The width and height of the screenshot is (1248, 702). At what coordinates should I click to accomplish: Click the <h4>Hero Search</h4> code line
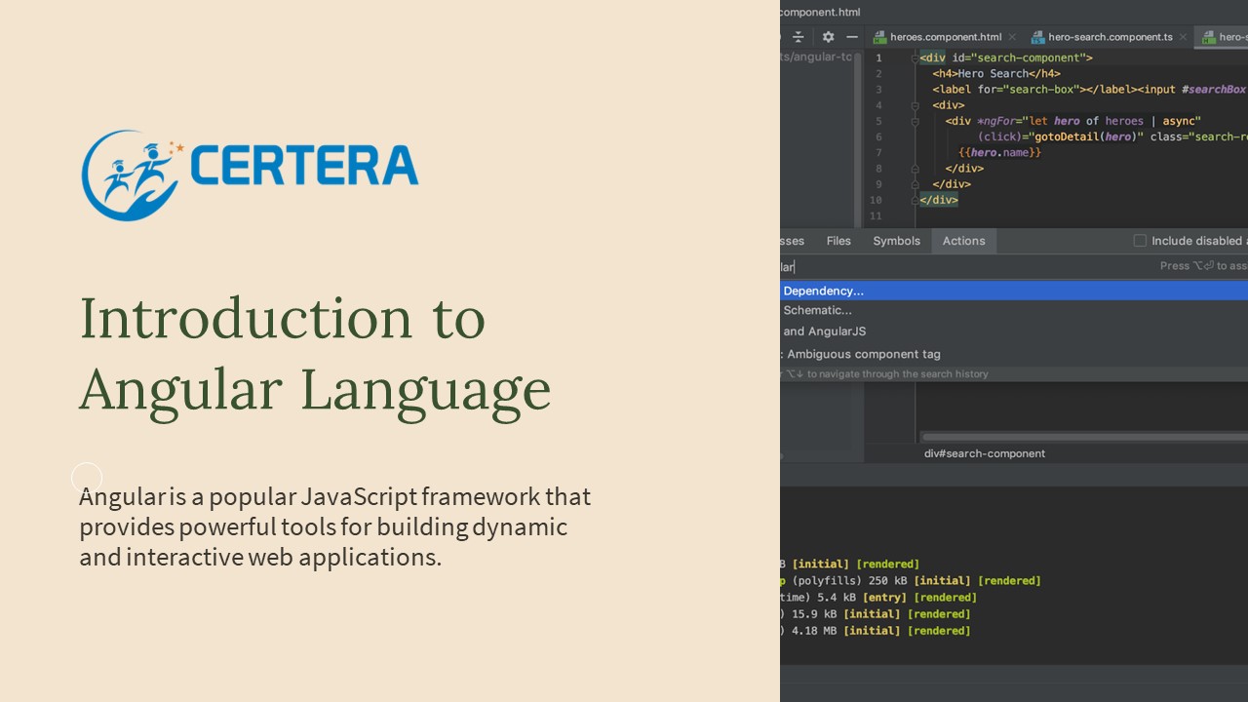pos(996,73)
